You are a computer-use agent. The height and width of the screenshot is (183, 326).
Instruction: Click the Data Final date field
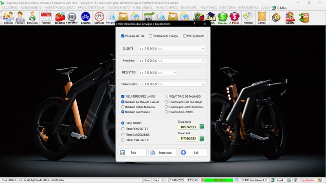coord(188,139)
